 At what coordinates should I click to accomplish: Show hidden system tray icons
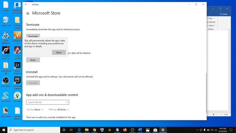197,130
